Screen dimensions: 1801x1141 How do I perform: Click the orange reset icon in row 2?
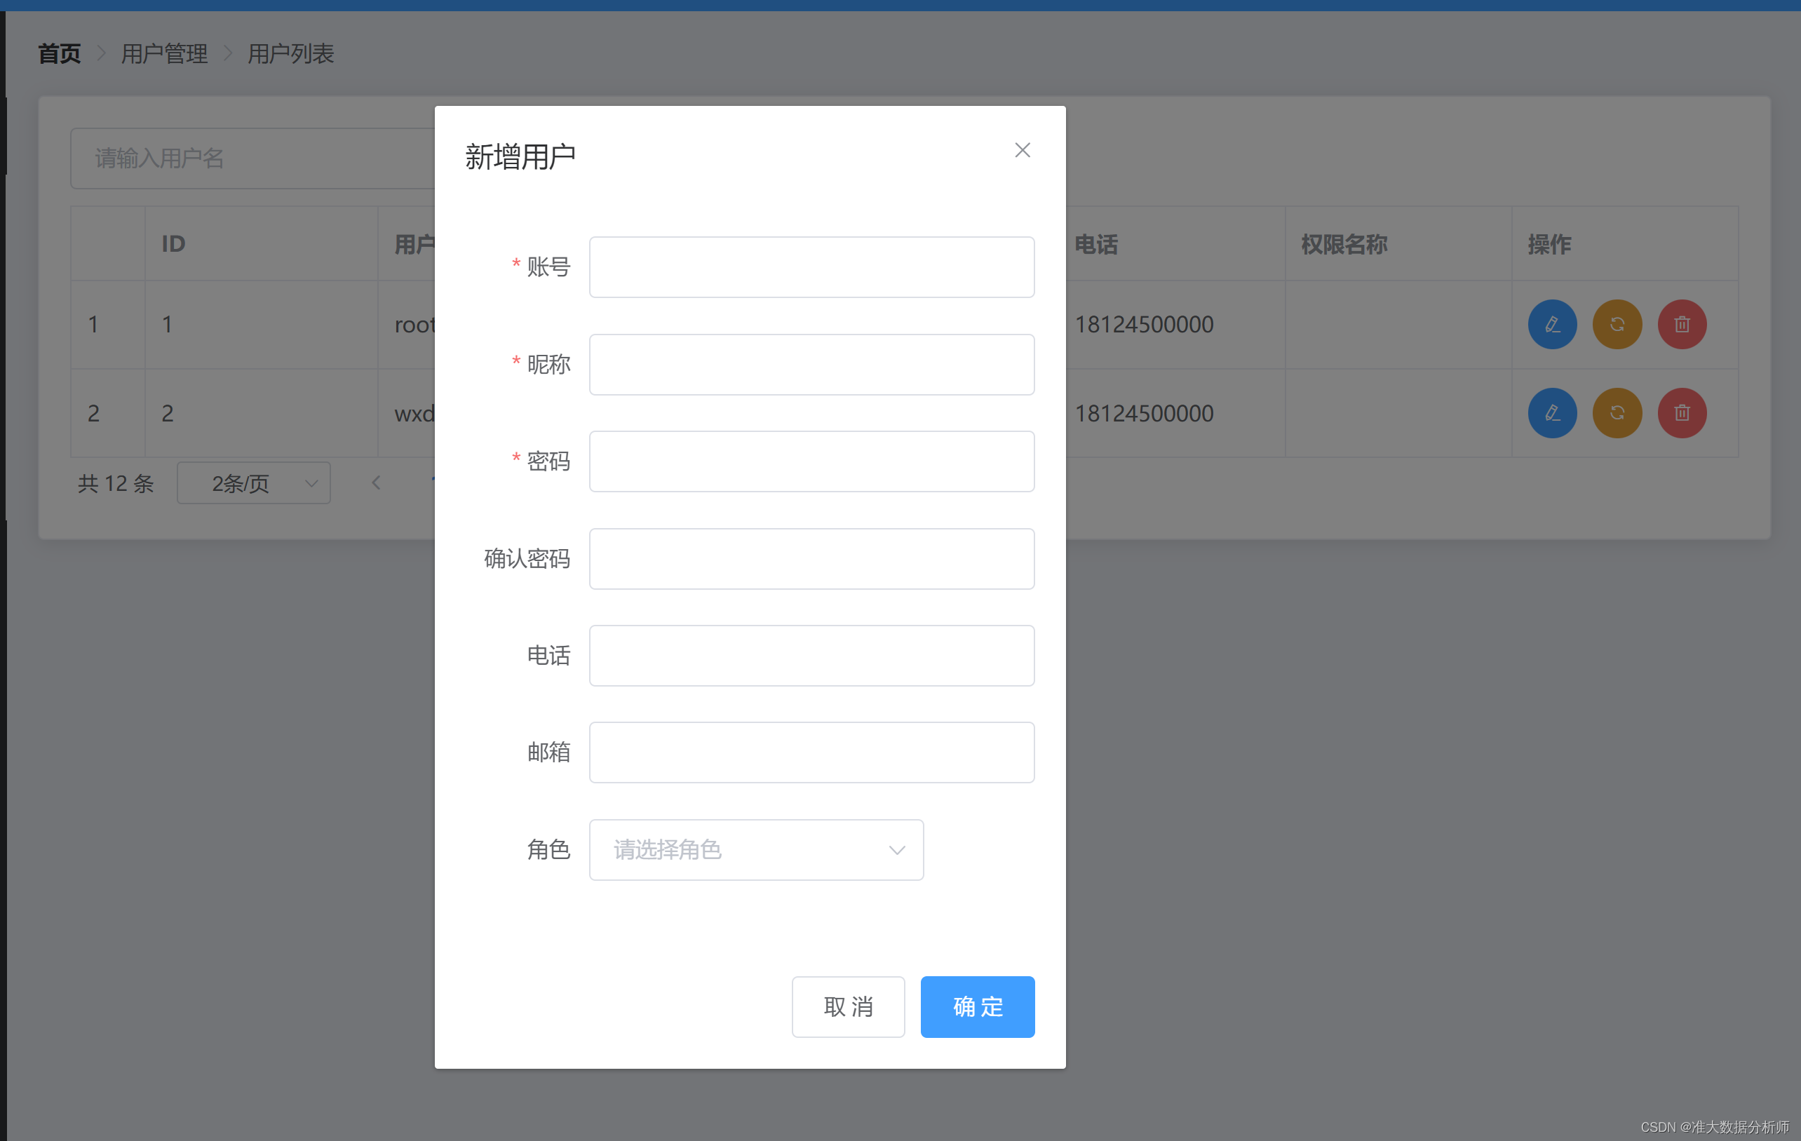pos(1617,413)
